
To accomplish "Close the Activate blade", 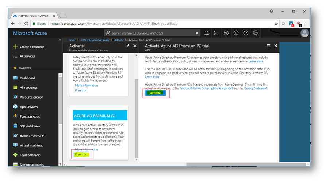I will click(135, 45).
